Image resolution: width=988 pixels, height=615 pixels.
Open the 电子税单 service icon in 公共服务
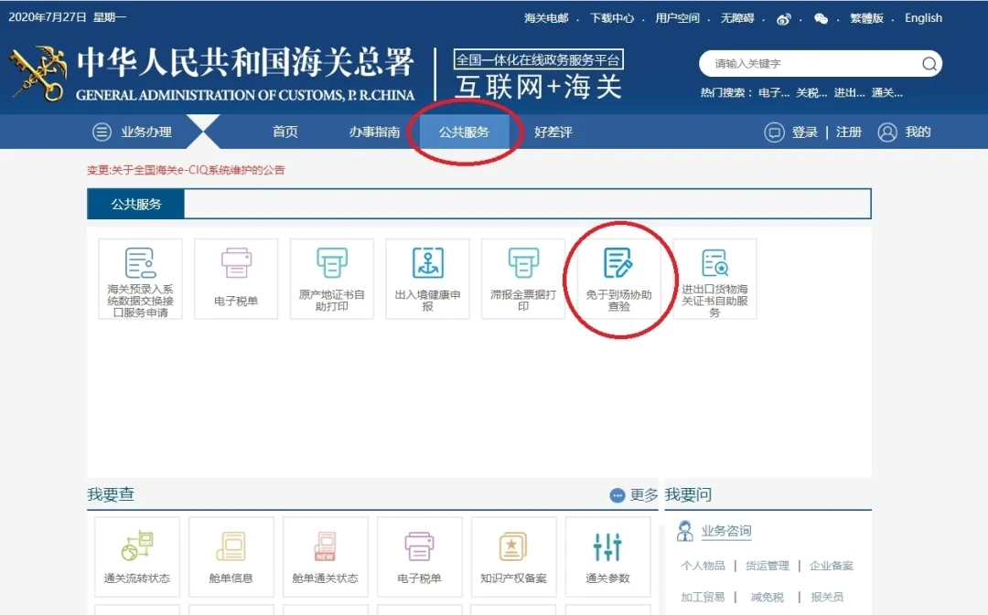235,264
